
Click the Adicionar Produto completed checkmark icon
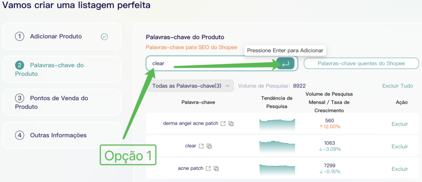pyautogui.click(x=104, y=36)
